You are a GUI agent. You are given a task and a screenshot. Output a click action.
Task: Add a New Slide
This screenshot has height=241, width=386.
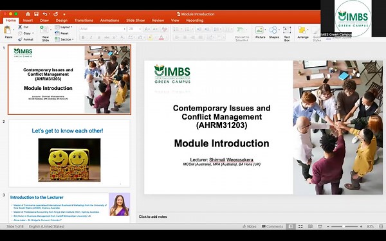[x=45, y=33]
